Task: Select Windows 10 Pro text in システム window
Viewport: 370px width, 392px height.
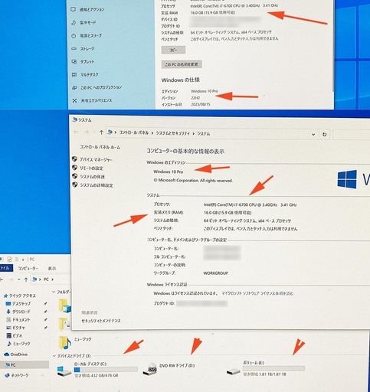Action: click(x=168, y=171)
